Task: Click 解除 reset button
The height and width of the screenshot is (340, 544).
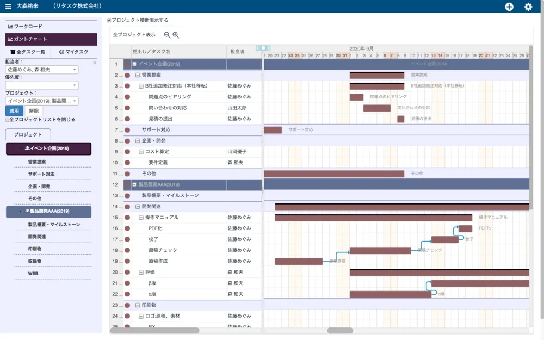Action: pyautogui.click(x=34, y=111)
